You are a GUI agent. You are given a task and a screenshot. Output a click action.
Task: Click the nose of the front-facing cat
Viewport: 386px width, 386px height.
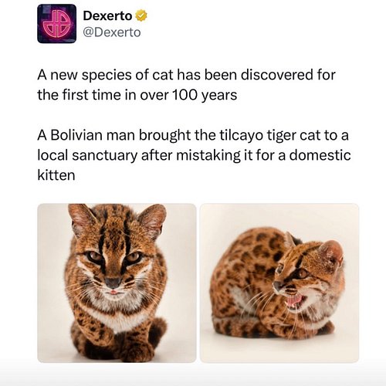(113, 283)
